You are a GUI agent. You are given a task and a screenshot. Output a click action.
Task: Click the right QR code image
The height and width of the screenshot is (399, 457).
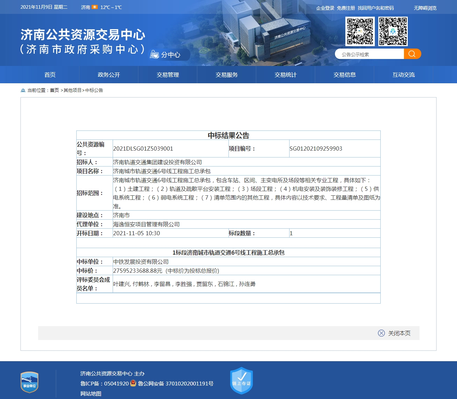pyautogui.click(x=393, y=31)
